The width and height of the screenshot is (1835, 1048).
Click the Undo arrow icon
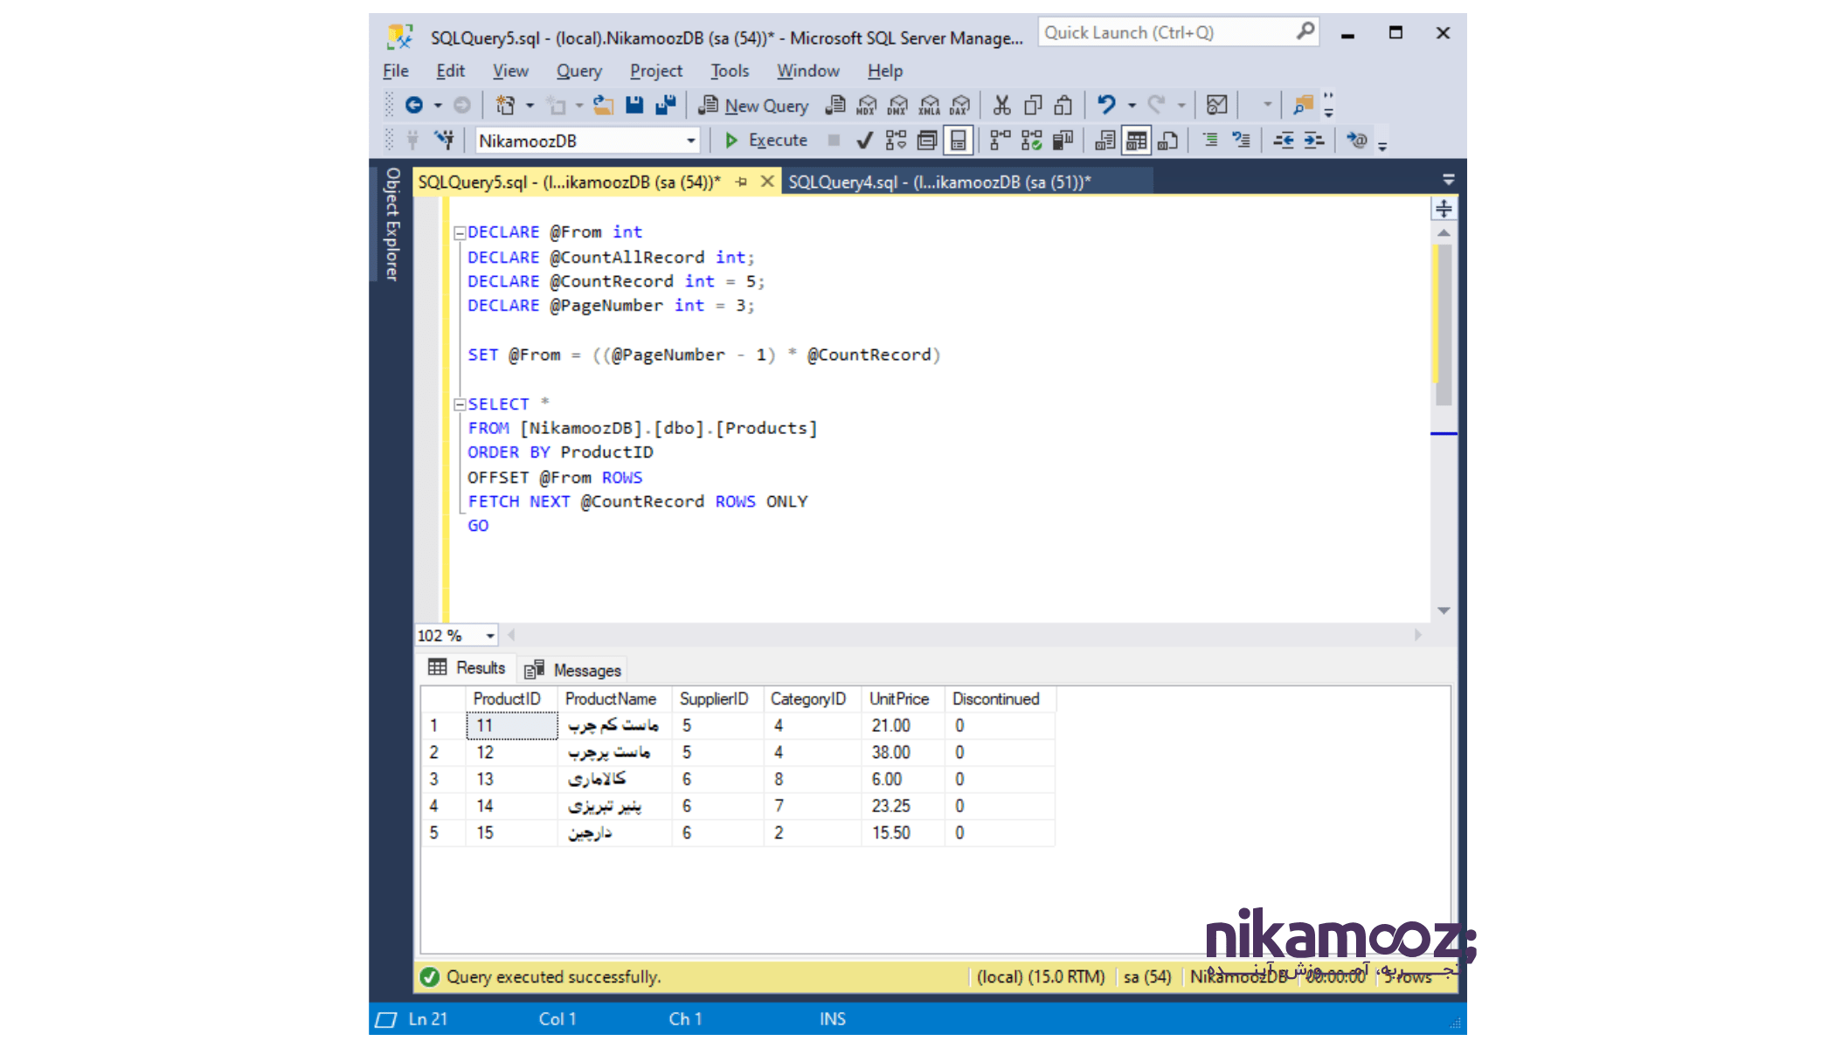(1106, 106)
